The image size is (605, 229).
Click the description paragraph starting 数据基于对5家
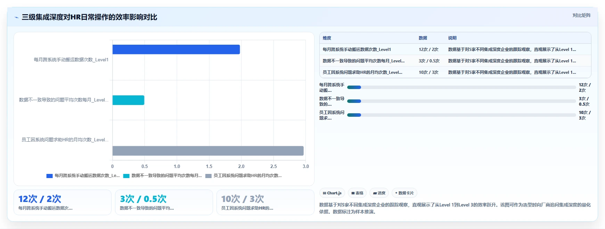[x=455, y=208]
